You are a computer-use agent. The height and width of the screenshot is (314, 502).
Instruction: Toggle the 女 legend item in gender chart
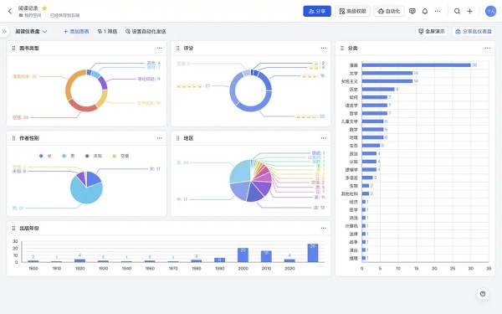point(45,156)
